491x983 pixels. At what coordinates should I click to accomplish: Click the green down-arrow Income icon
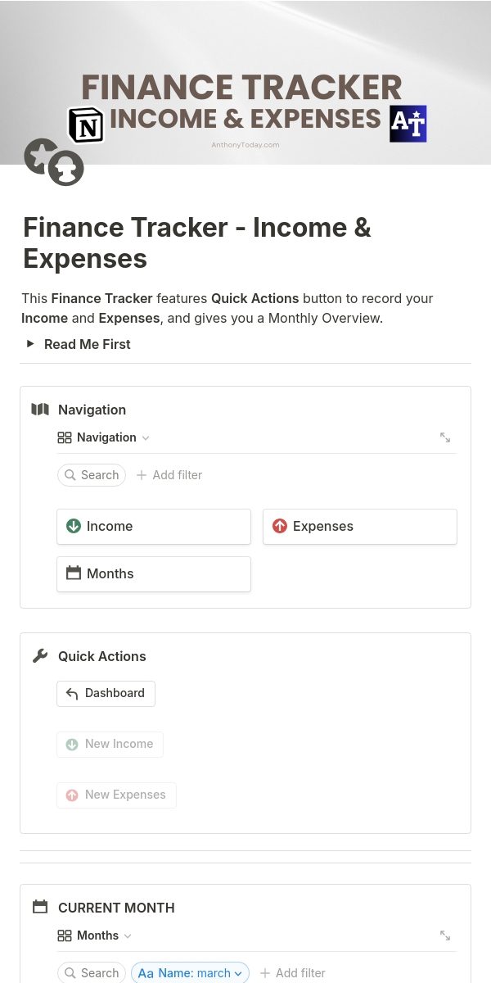point(74,526)
